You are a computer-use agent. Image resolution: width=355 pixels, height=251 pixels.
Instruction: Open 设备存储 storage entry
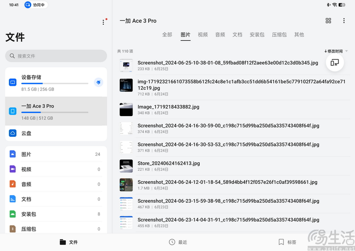[x=56, y=82]
